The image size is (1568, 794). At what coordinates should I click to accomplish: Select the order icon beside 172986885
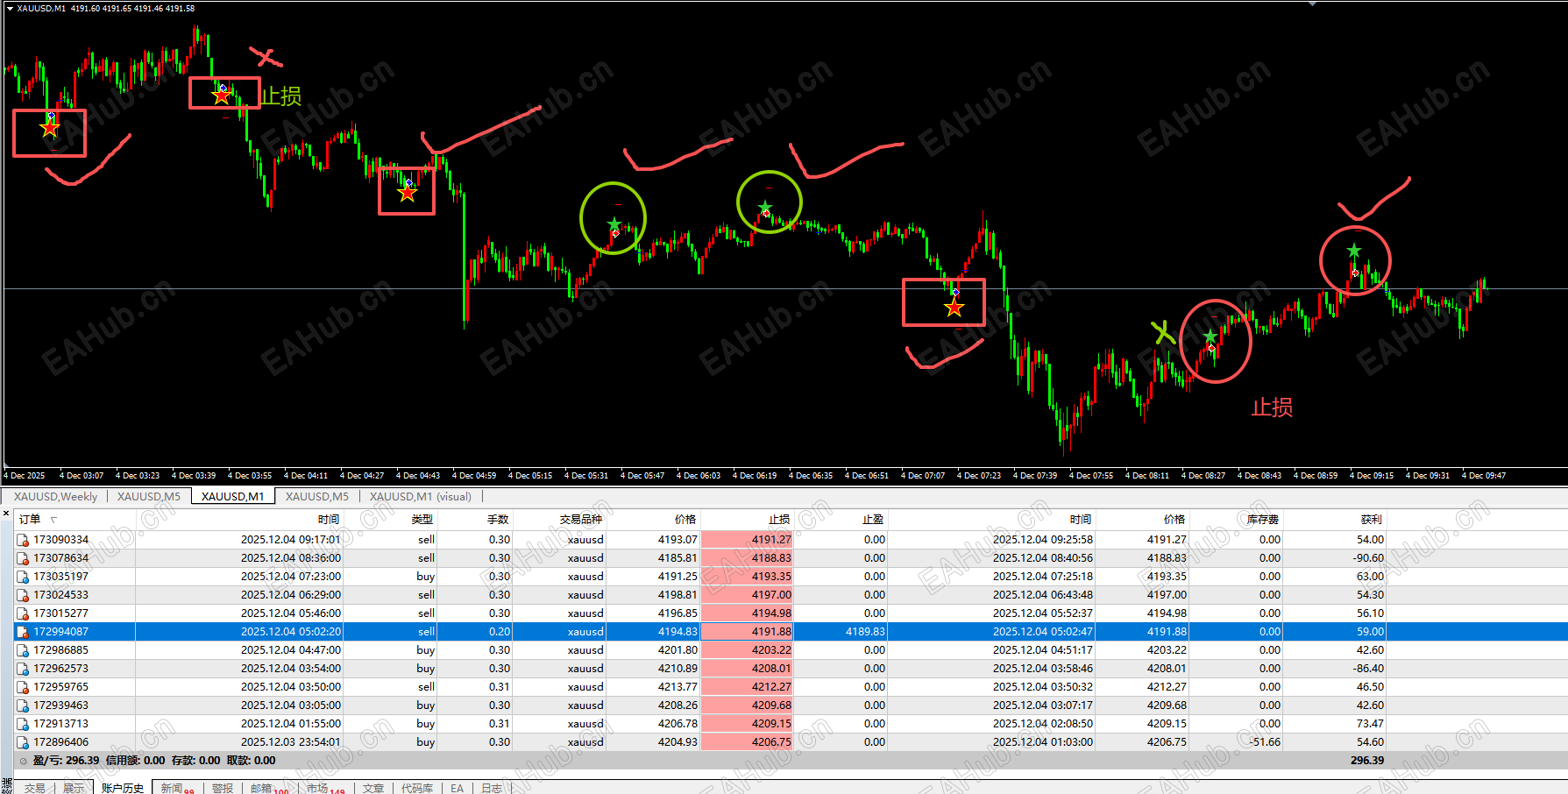(24, 650)
